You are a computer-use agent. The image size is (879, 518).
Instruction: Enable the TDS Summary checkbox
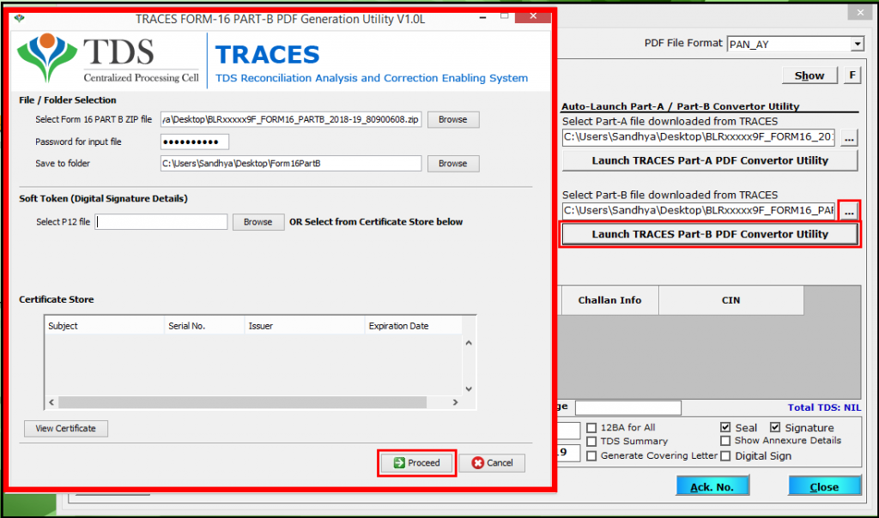591,442
